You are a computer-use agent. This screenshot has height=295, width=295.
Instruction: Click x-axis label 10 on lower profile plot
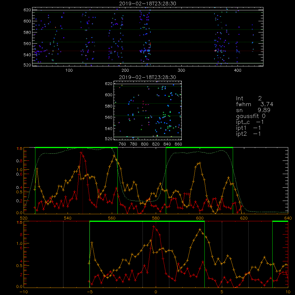[288, 292]
